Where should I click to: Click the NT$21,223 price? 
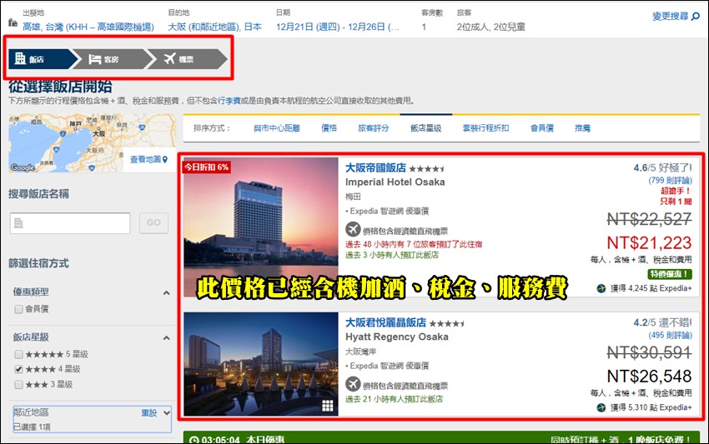[649, 243]
